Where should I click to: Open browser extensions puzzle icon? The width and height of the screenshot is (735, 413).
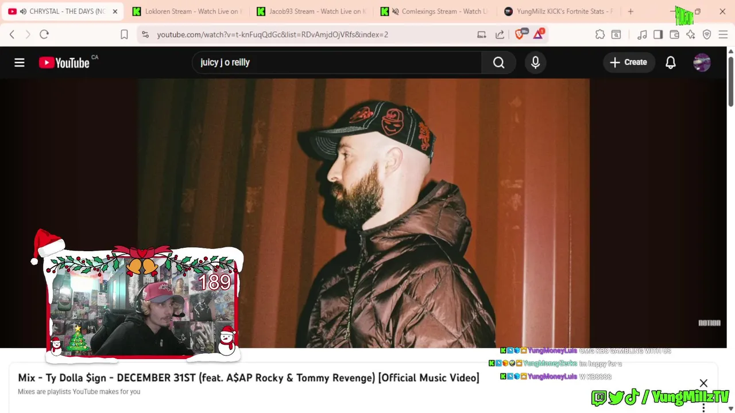600,34
